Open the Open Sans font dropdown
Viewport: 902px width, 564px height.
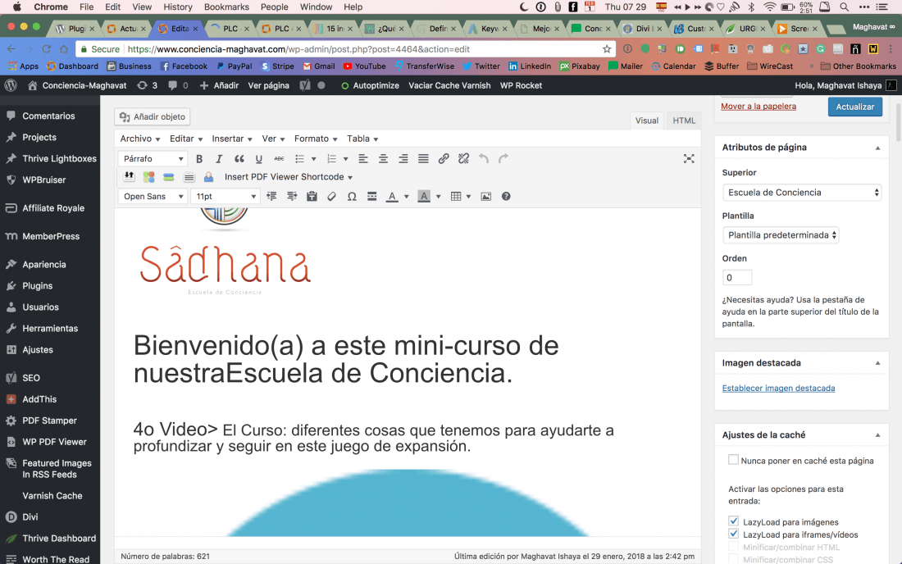click(153, 197)
